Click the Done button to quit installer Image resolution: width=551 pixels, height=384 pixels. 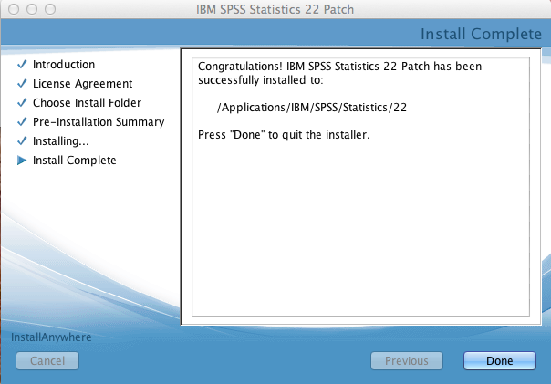pyautogui.click(x=500, y=360)
